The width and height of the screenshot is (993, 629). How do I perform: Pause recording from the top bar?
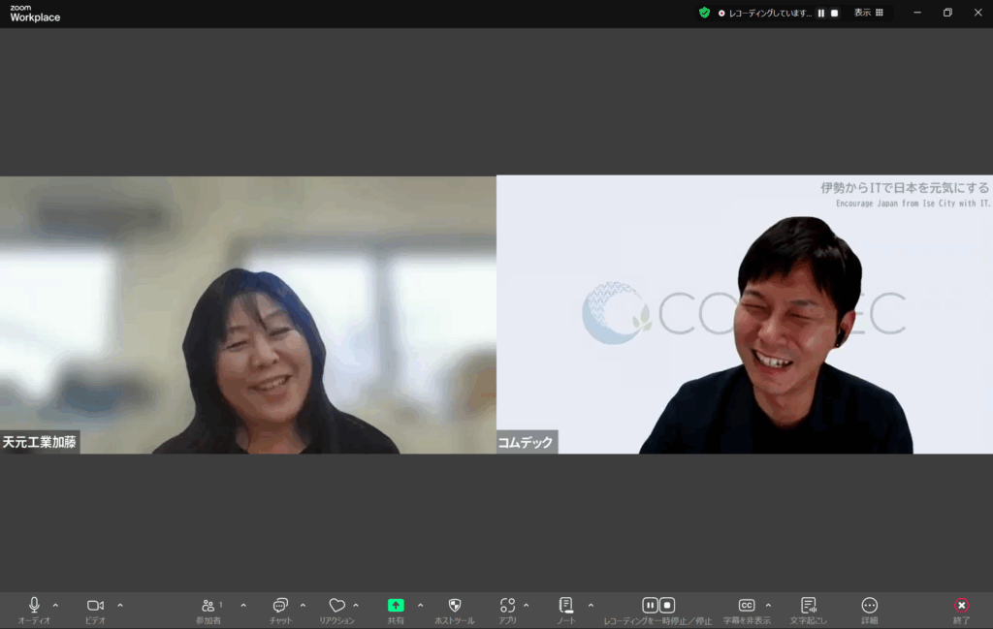pyautogui.click(x=821, y=13)
